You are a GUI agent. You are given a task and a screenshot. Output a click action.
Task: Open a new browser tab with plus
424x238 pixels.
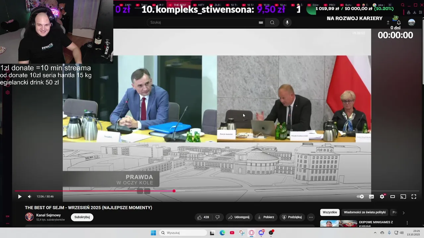pyautogui.click(x=390, y=5)
